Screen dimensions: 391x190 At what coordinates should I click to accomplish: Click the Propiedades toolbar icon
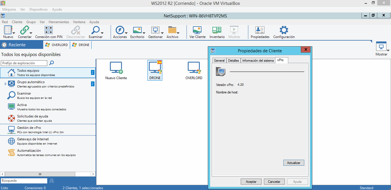[x=260, y=30]
